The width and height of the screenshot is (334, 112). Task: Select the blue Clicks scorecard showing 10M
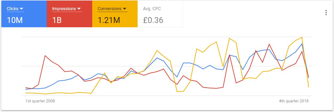click(x=24, y=14)
